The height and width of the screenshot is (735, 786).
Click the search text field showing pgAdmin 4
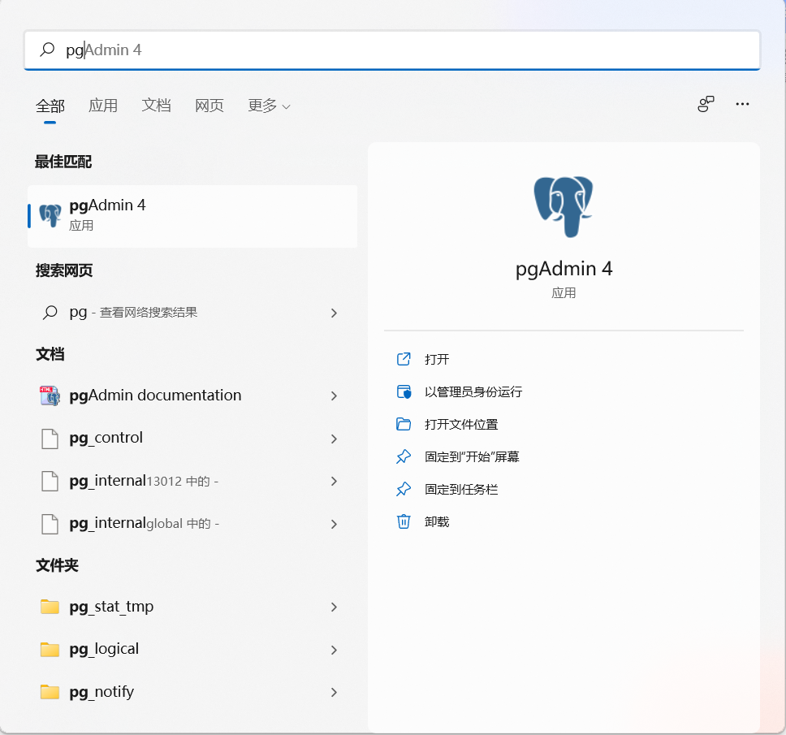pyautogui.click(x=392, y=50)
